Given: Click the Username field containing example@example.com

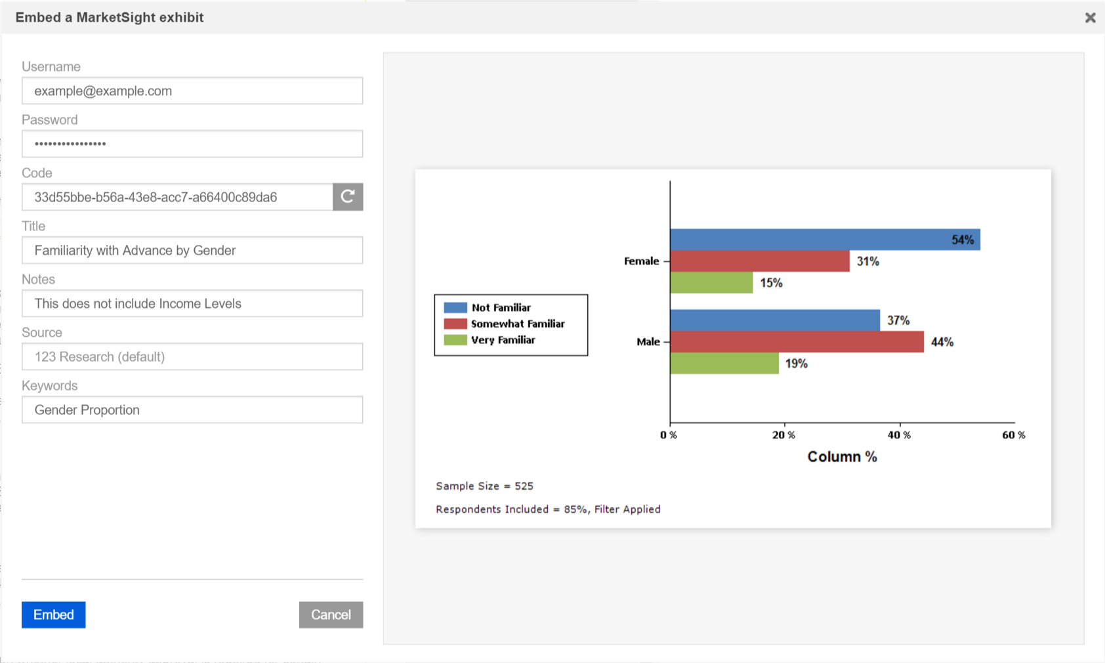Looking at the screenshot, I should click(x=192, y=91).
